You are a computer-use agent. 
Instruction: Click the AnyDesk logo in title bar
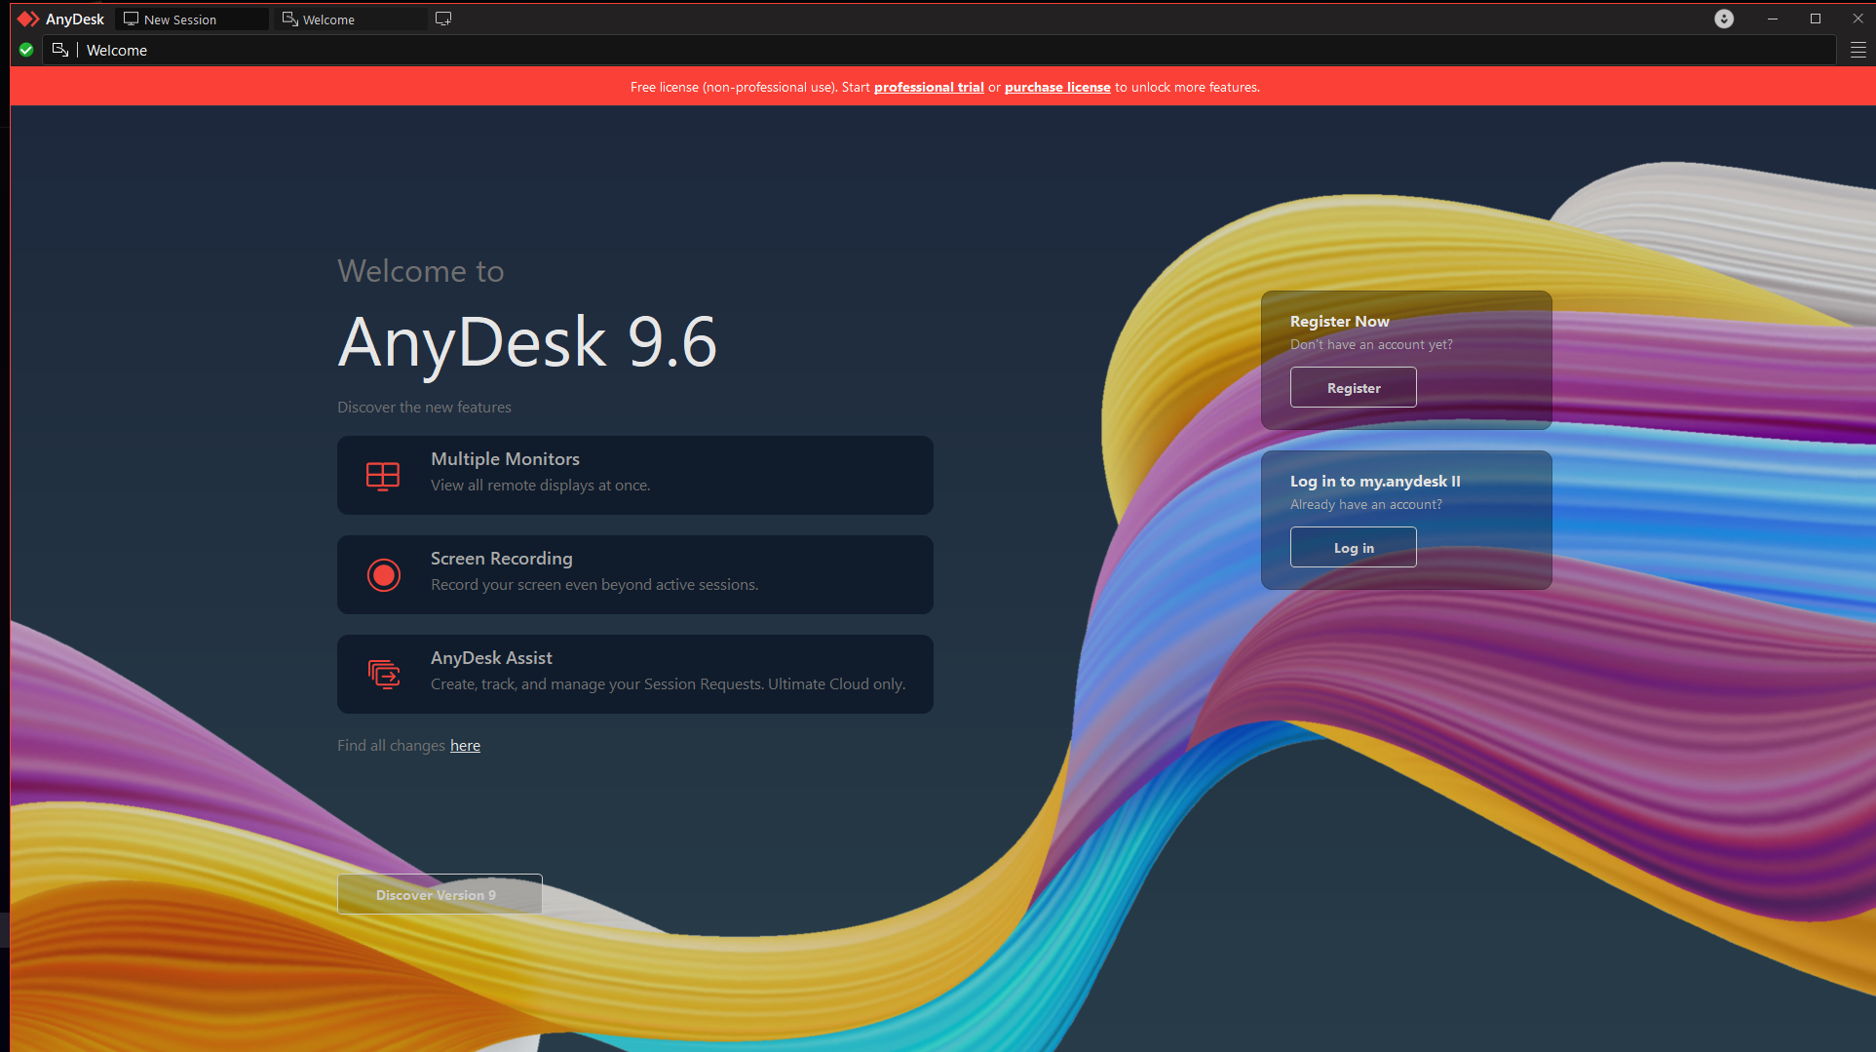pos(28,19)
